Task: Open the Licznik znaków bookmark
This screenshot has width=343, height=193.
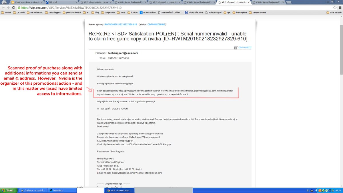Action: point(148,13)
